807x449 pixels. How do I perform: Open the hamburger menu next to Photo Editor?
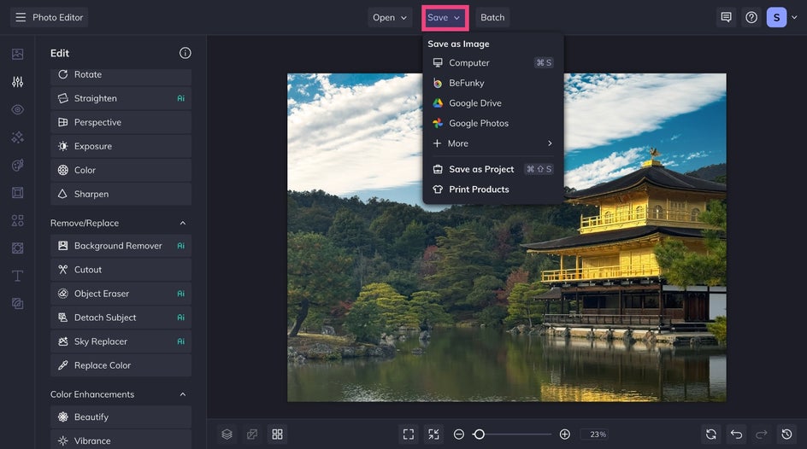[x=21, y=17]
